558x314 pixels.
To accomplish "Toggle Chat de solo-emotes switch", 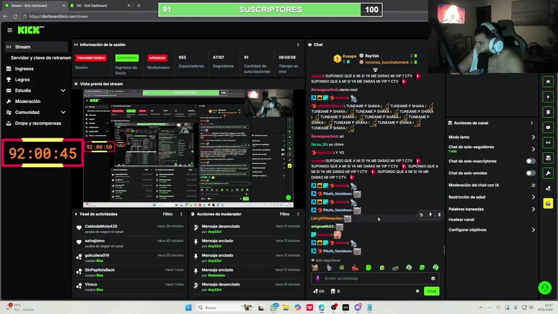I will tap(531, 173).
